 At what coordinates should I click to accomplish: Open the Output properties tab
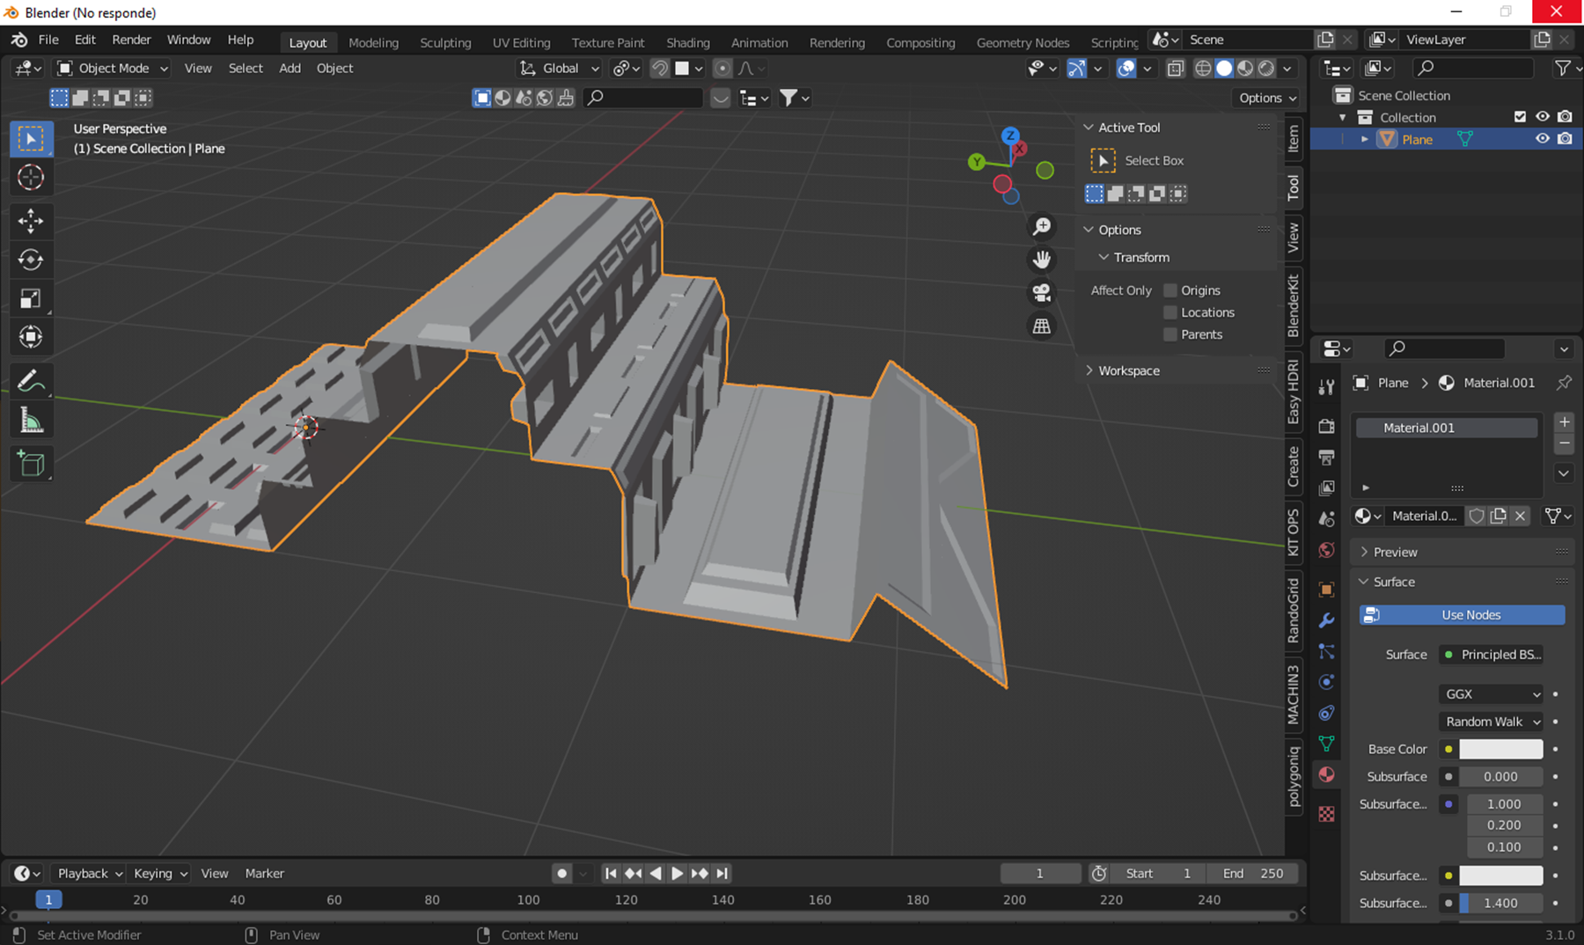[1326, 458]
